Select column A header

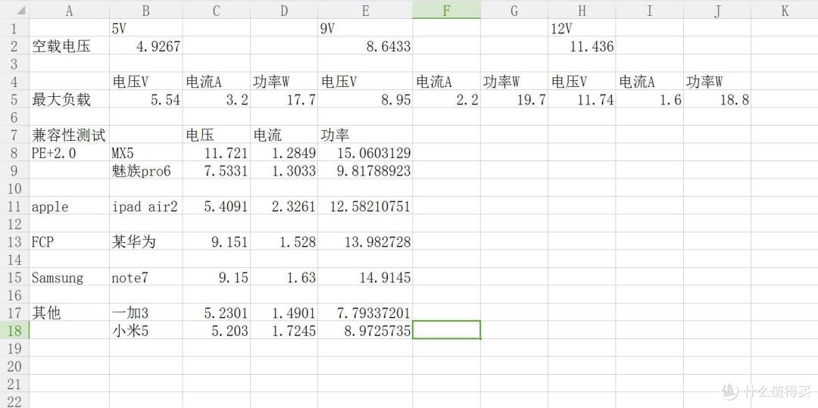(70, 11)
